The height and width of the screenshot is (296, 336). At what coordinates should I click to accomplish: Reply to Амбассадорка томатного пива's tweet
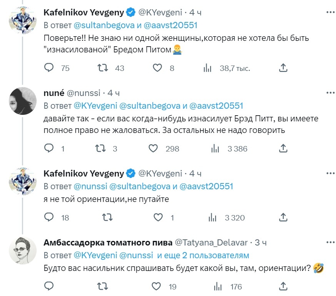(x=49, y=286)
